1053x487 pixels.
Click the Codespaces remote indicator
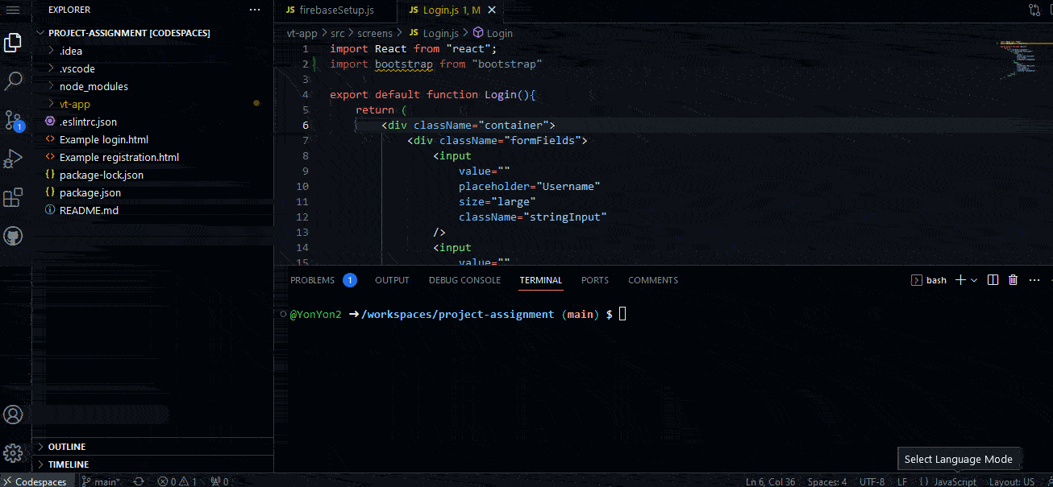(38, 481)
